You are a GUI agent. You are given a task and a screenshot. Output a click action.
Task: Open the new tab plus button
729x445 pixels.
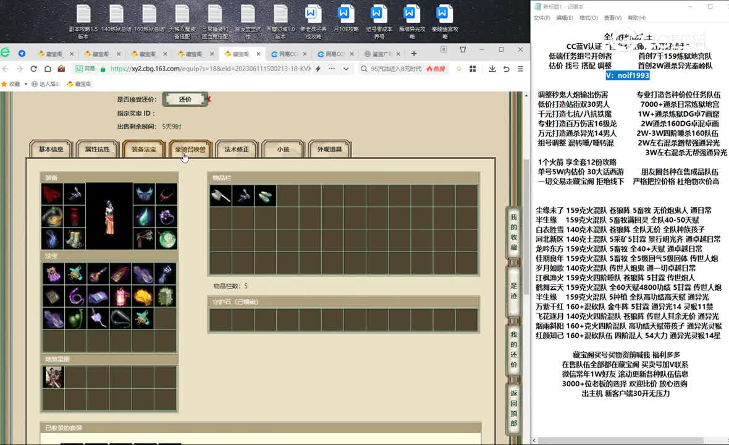coord(414,54)
